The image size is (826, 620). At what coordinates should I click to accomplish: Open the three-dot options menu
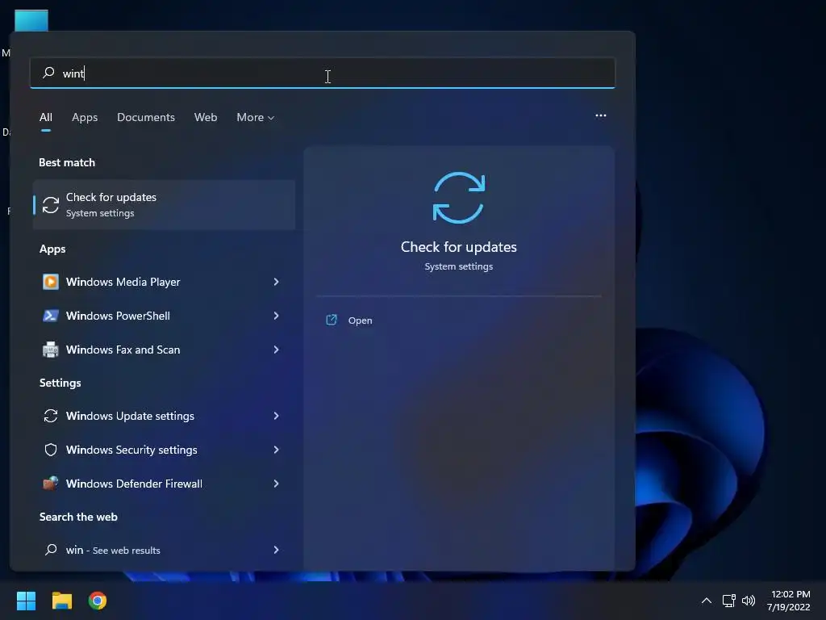pos(600,115)
